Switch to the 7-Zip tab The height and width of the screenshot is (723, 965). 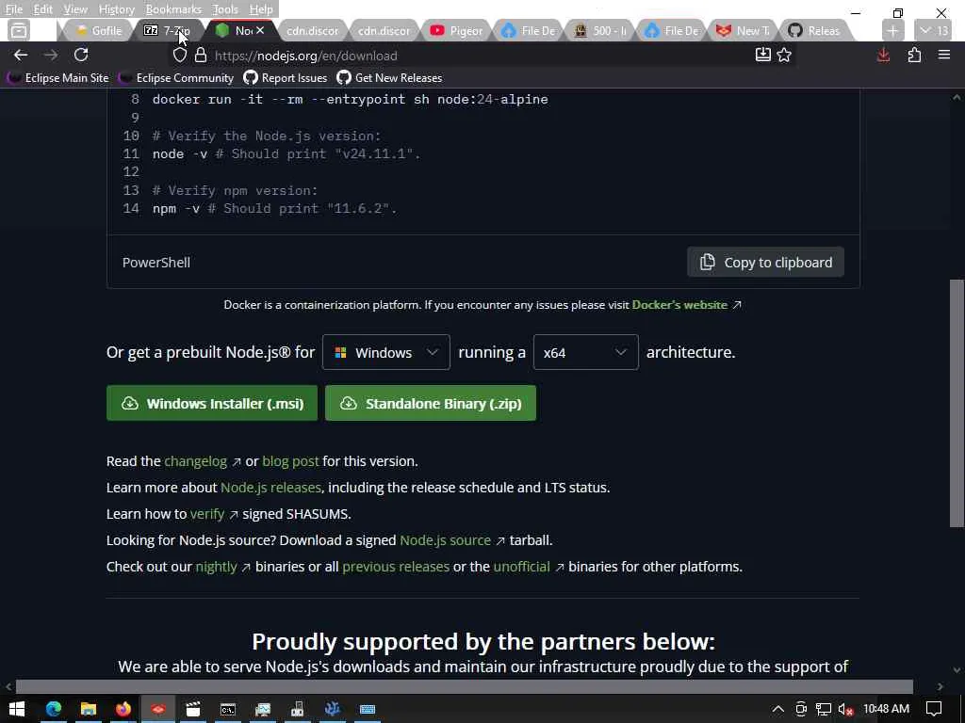point(168,30)
